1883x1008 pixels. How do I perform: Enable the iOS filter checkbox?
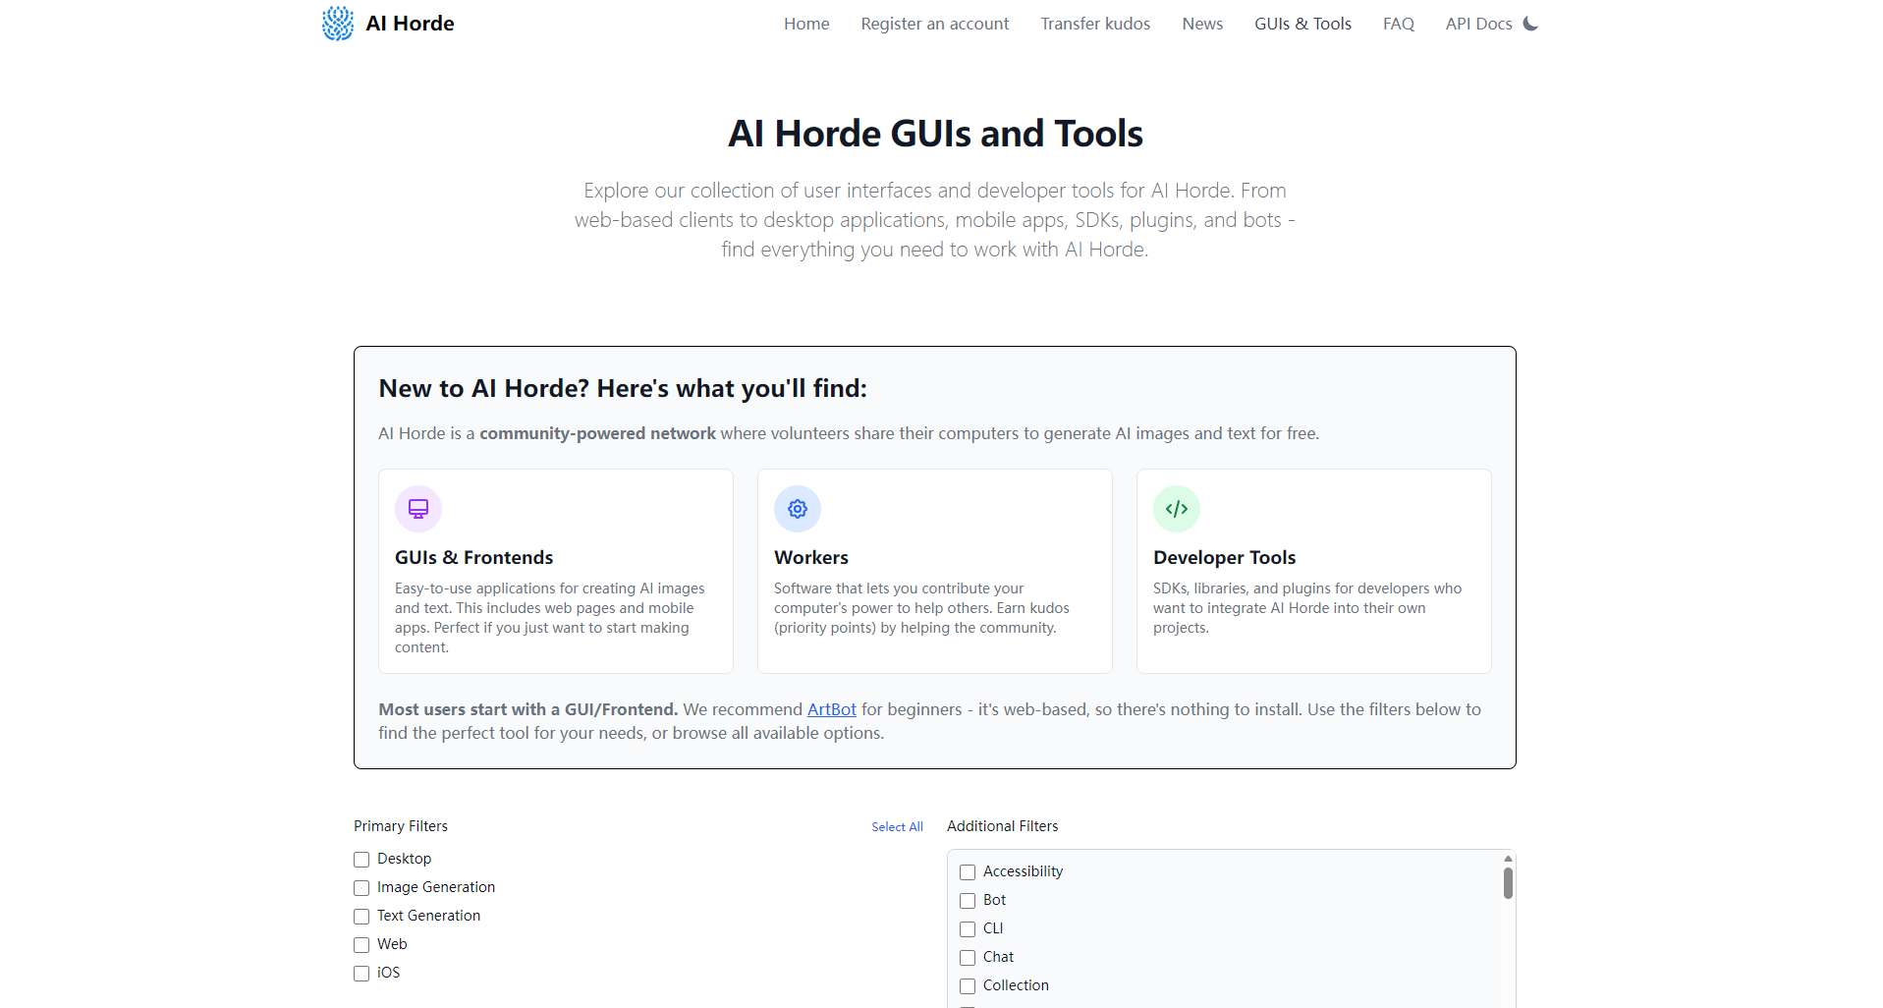point(361,974)
